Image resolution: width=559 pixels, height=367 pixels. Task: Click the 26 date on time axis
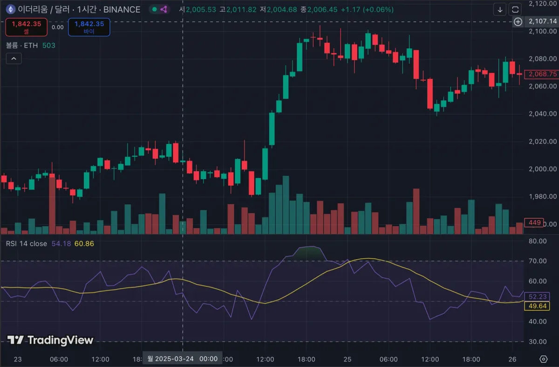512,359
